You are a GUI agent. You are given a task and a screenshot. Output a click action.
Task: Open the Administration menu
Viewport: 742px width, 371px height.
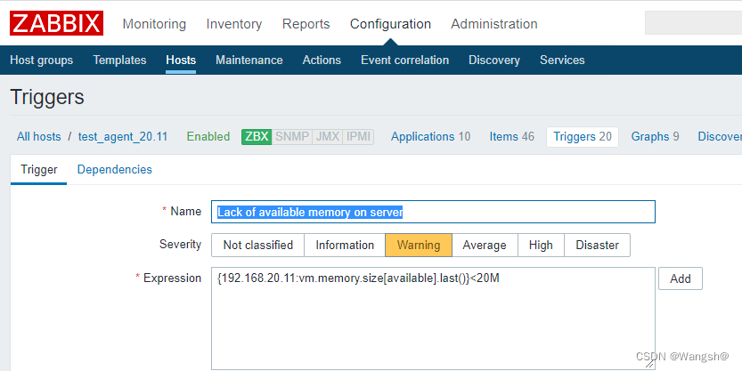[494, 24]
